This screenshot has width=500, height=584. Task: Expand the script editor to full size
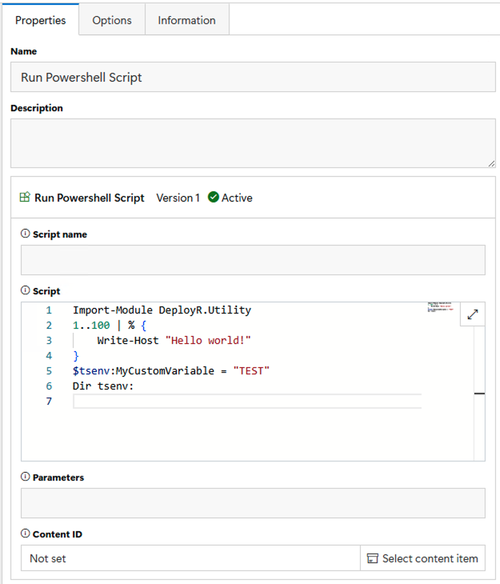coord(472,314)
